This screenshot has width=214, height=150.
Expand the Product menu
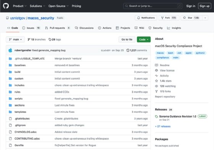click(19, 6)
